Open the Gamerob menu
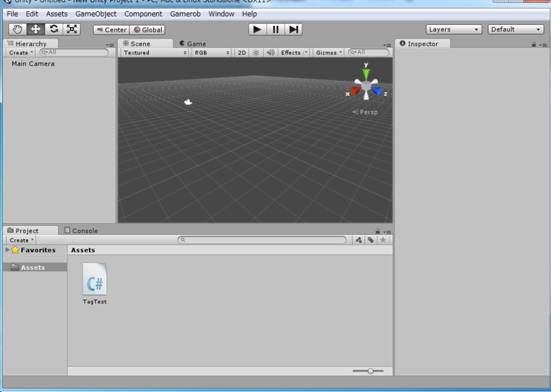This screenshot has height=392, width=551. [185, 14]
